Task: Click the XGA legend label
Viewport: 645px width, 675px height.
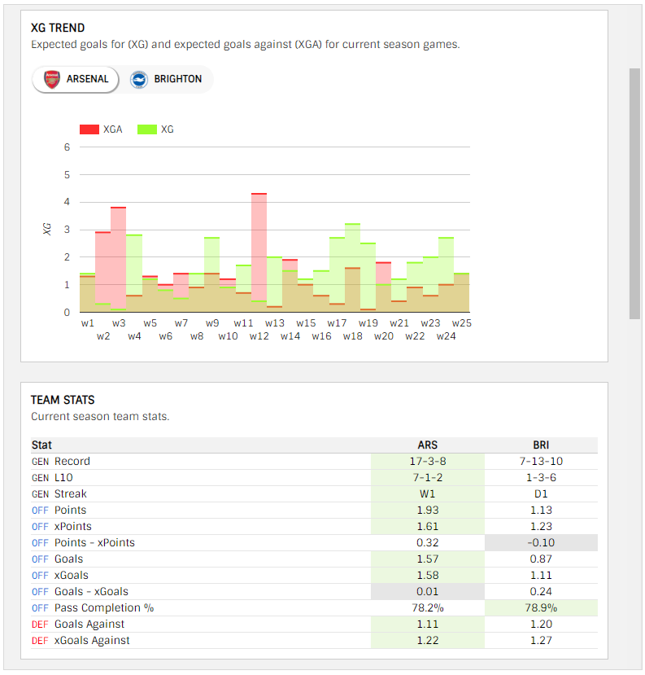Action: click(113, 129)
